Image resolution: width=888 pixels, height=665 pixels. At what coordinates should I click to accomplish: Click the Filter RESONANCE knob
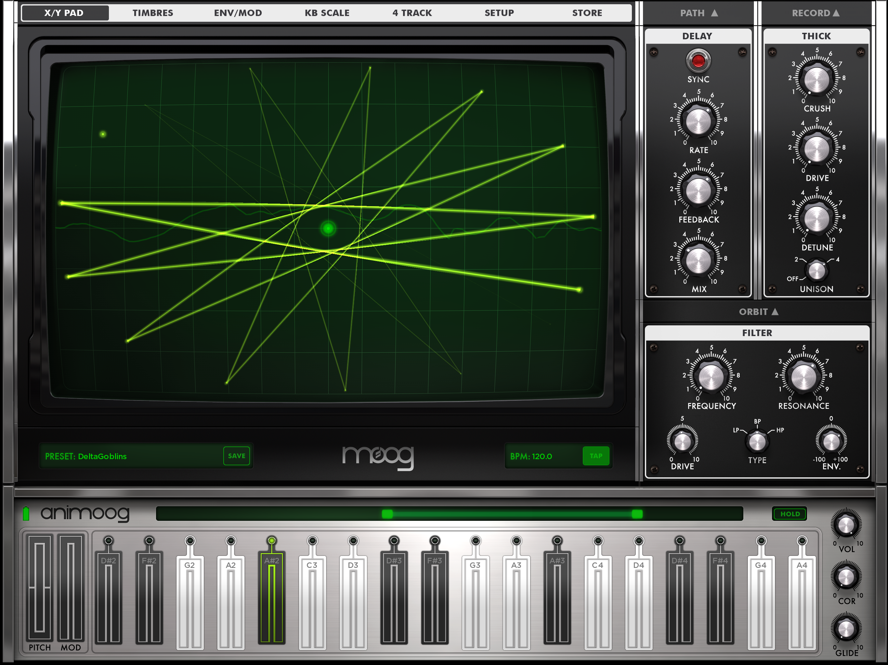pos(803,377)
